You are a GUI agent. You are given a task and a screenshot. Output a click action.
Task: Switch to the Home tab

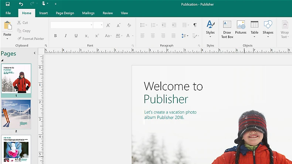click(27, 13)
